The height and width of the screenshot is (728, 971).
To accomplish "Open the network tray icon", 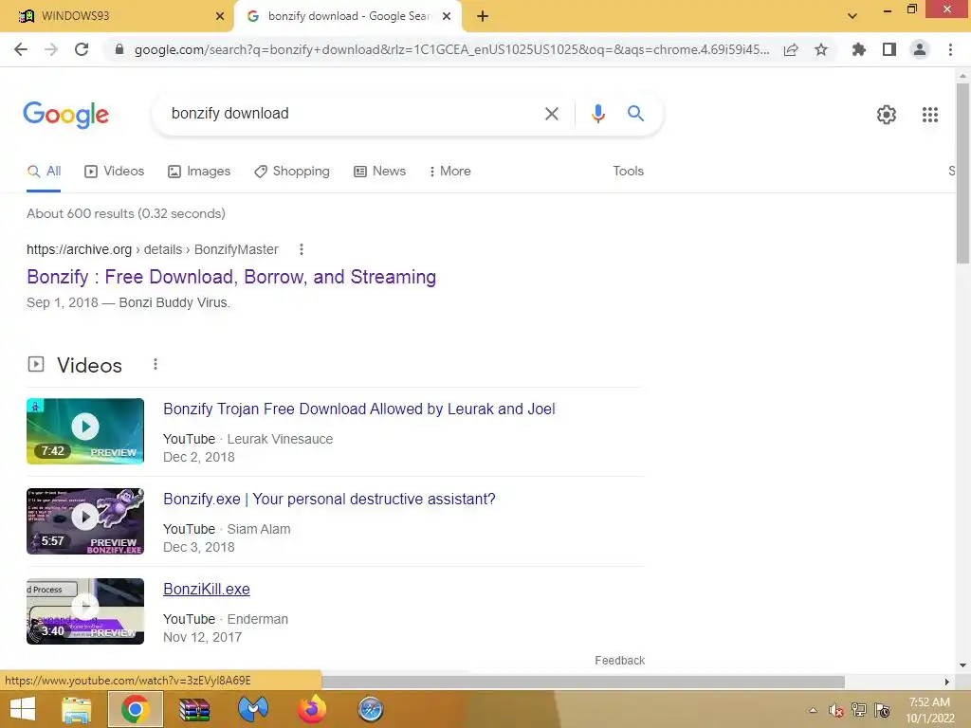I will coord(858,710).
